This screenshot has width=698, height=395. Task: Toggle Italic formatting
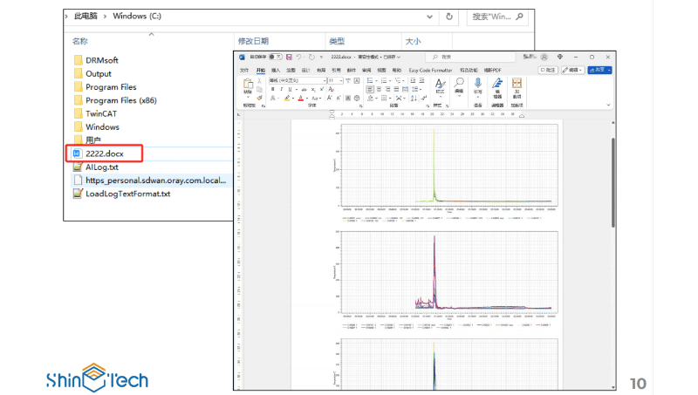coord(281,90)
